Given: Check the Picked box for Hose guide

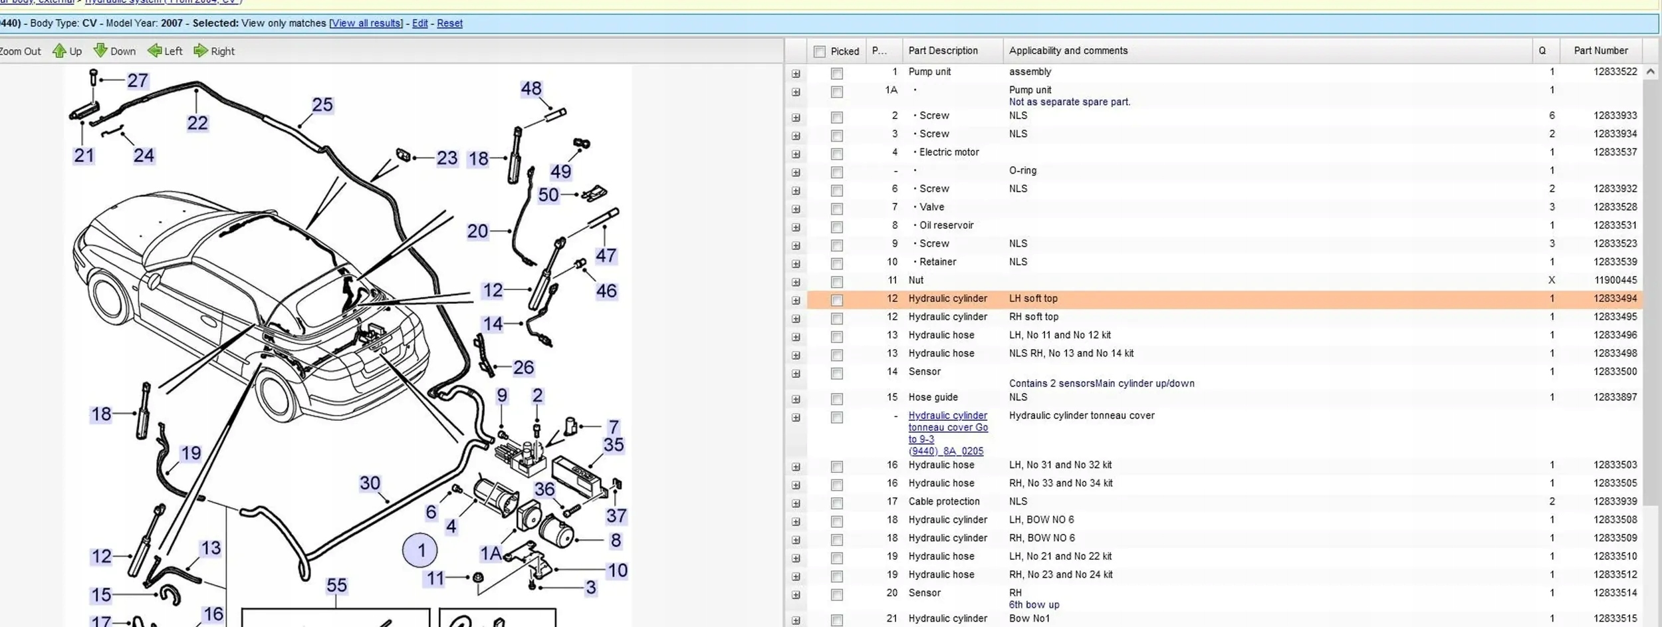Looking at the screenshot, I should (x=837, y=400).
